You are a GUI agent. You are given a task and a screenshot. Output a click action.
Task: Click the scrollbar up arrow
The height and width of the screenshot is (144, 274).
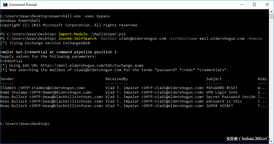coord(271,11)
